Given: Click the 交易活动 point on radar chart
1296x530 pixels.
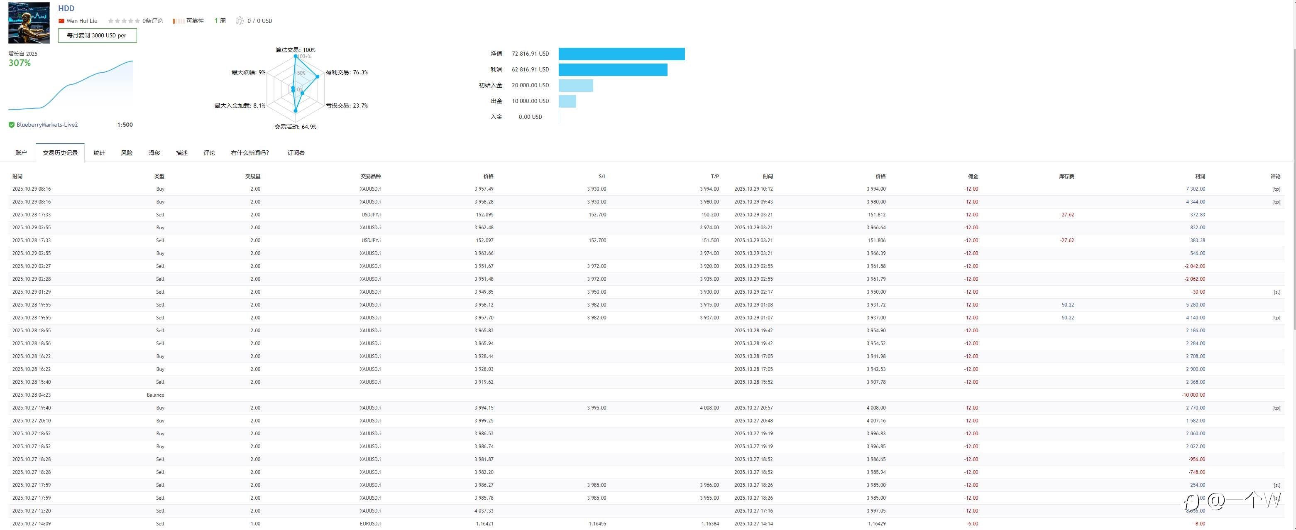Looking at the screenshot, I should 295,111.
